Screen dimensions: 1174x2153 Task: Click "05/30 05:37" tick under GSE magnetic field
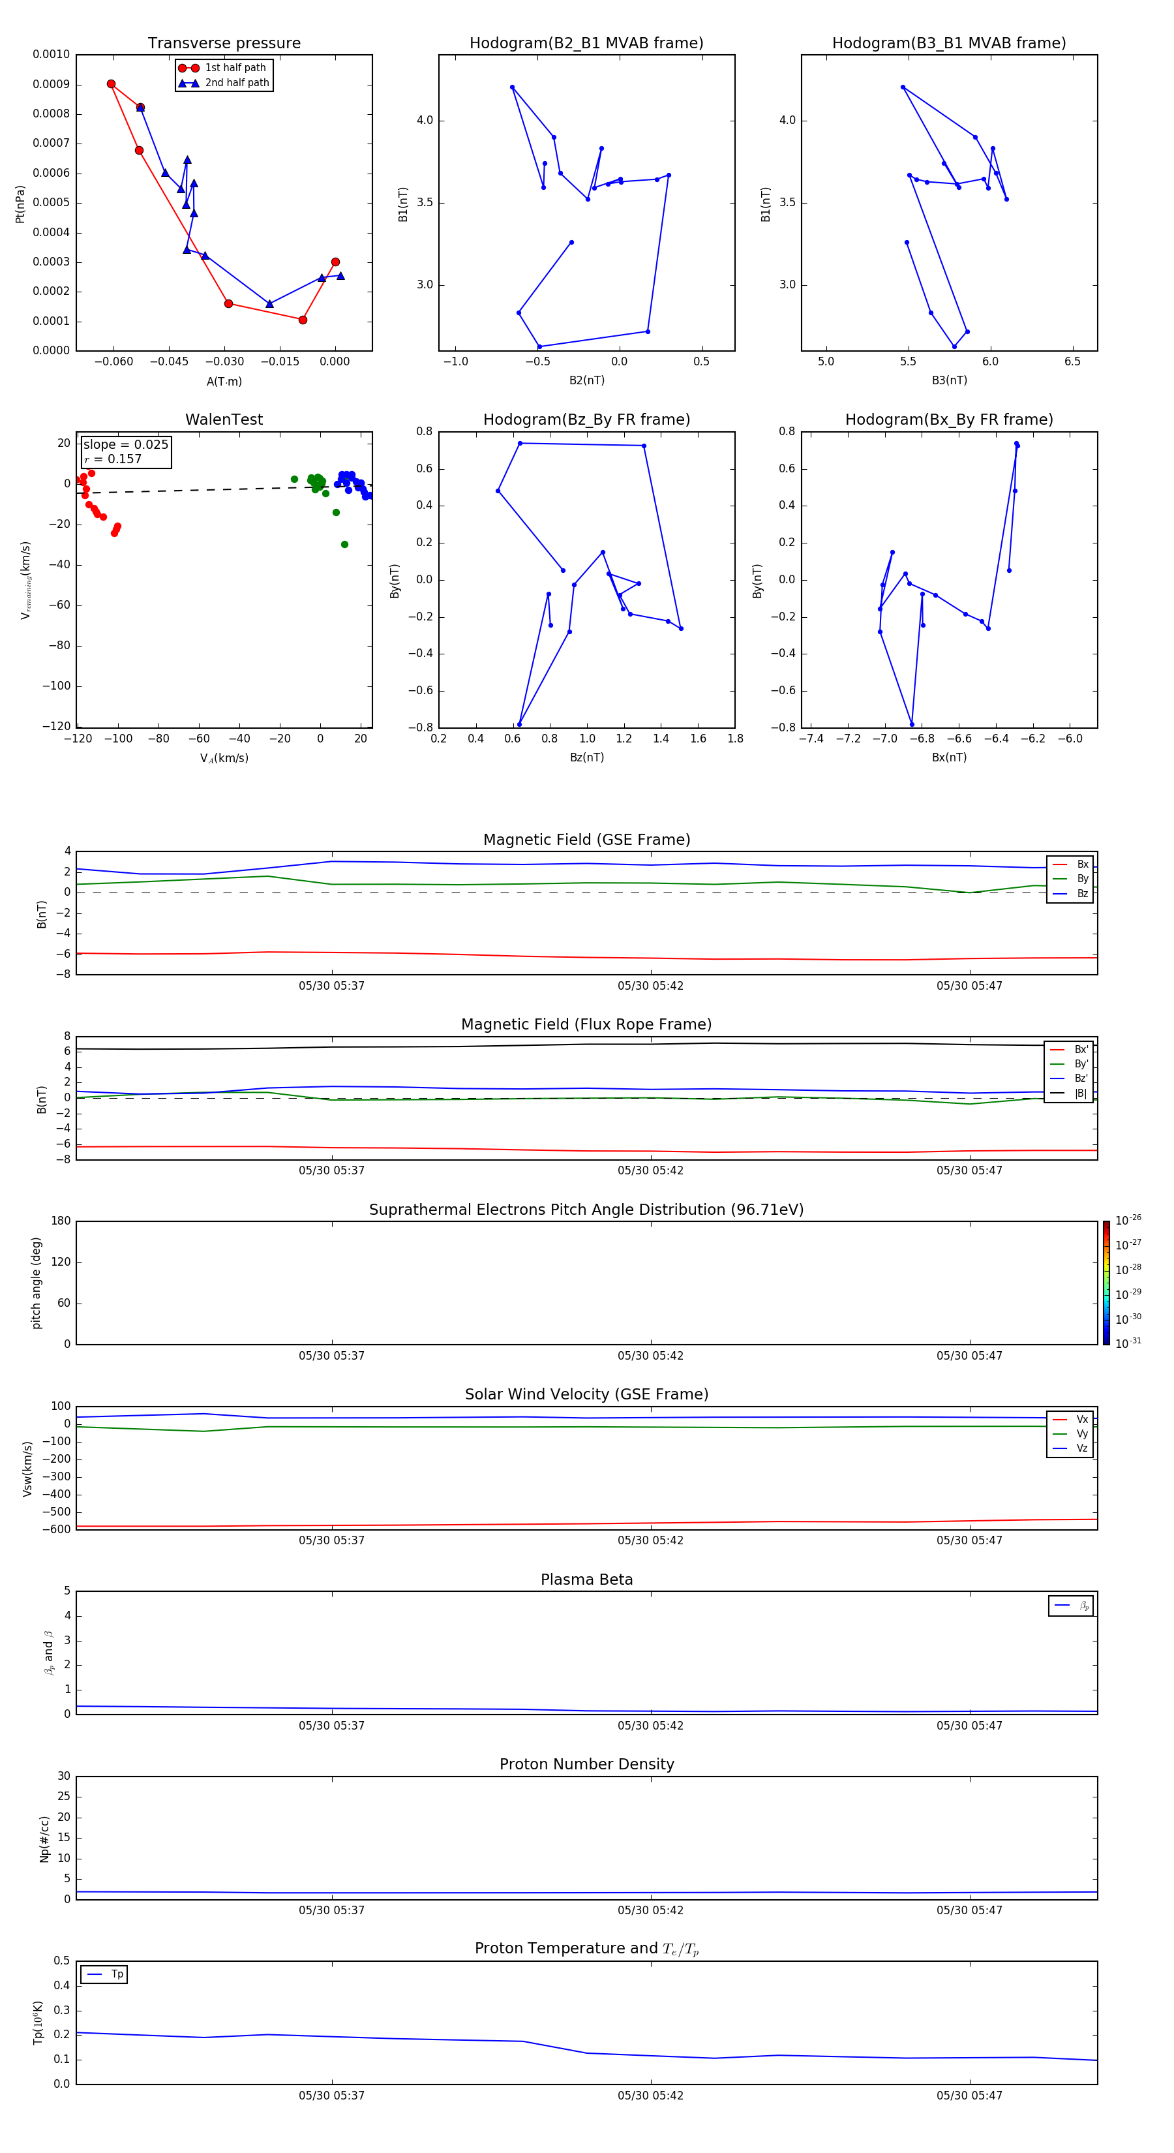(x=332, y=986)
